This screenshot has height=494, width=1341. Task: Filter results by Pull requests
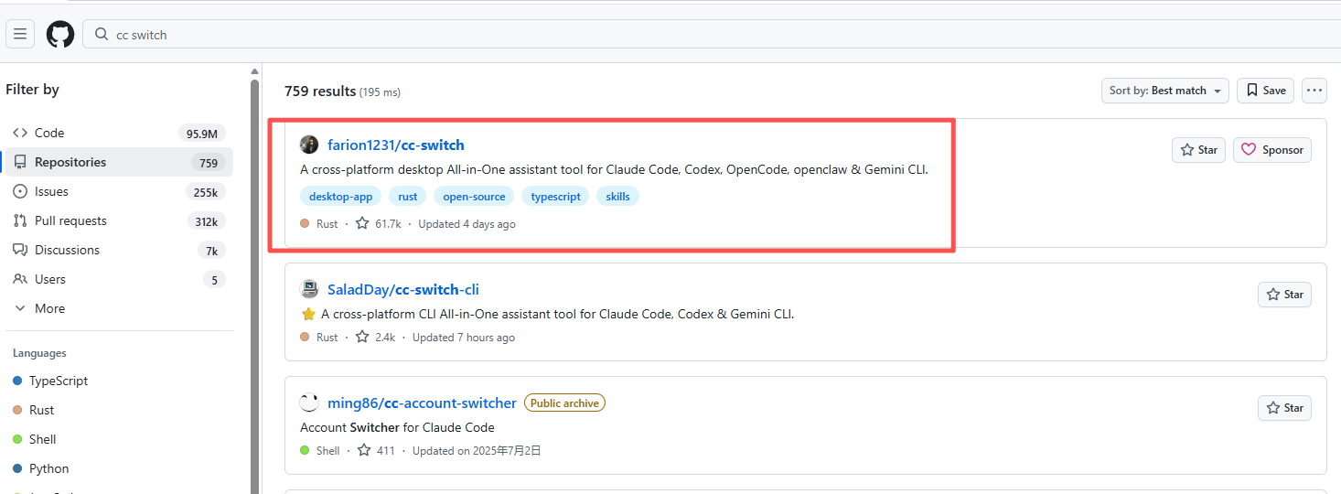point(119,220)
